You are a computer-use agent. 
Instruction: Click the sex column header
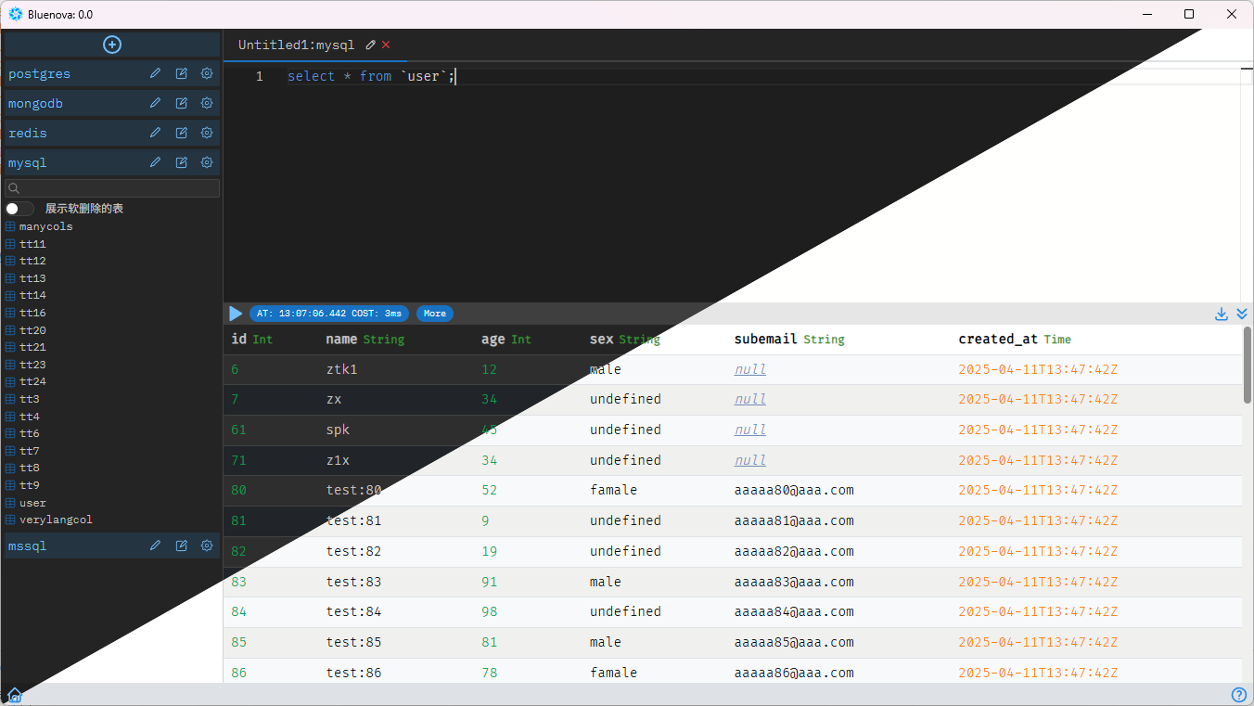[624, 340]
